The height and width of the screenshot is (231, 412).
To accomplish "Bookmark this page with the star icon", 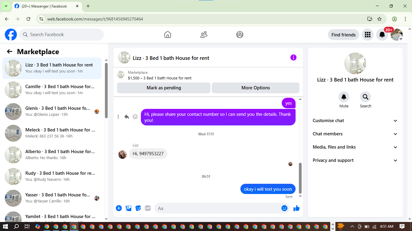I will 379,19.
